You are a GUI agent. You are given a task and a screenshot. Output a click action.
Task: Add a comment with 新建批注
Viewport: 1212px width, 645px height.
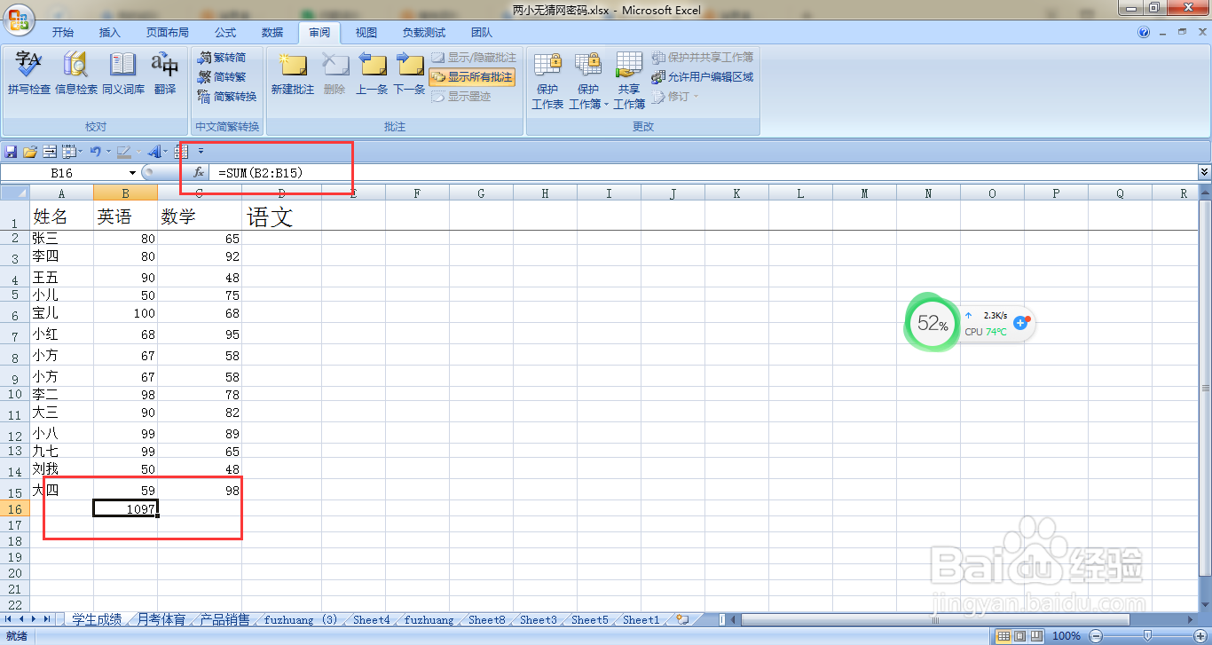coord(293,73)
